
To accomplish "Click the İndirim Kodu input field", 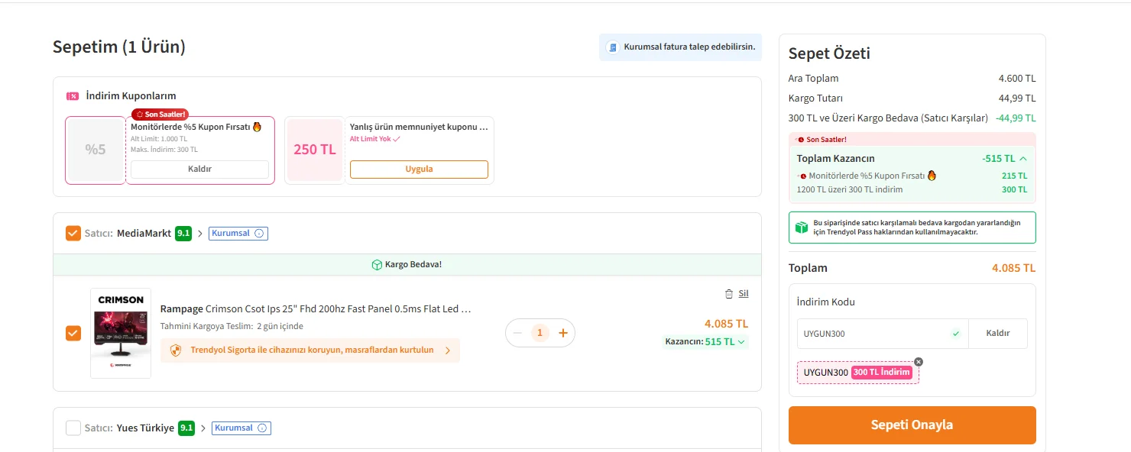I will (x=871, y=334).
